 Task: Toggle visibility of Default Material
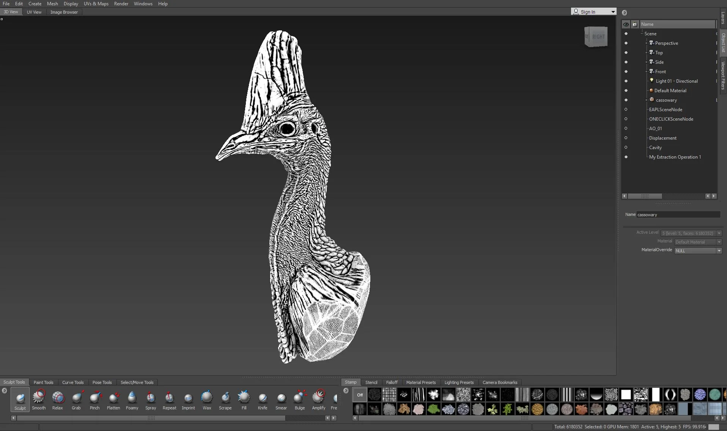(x=626, y=90)
